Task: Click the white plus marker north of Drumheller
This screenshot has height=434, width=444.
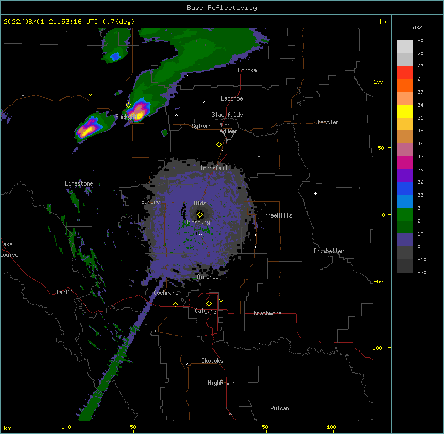Action: [315, 193]
